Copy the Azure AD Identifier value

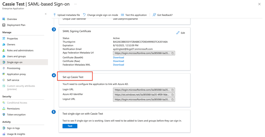point(173,95)
